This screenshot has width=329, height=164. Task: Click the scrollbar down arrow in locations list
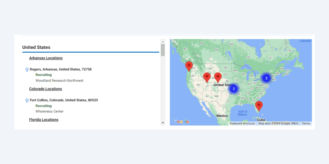(x=163, y=123)
